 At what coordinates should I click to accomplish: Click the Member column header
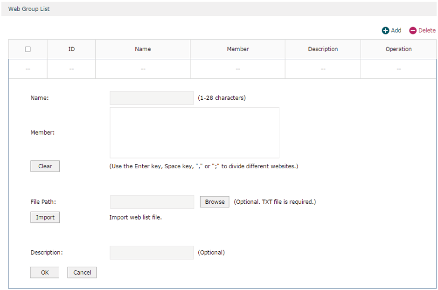click(x=238, y=49)
